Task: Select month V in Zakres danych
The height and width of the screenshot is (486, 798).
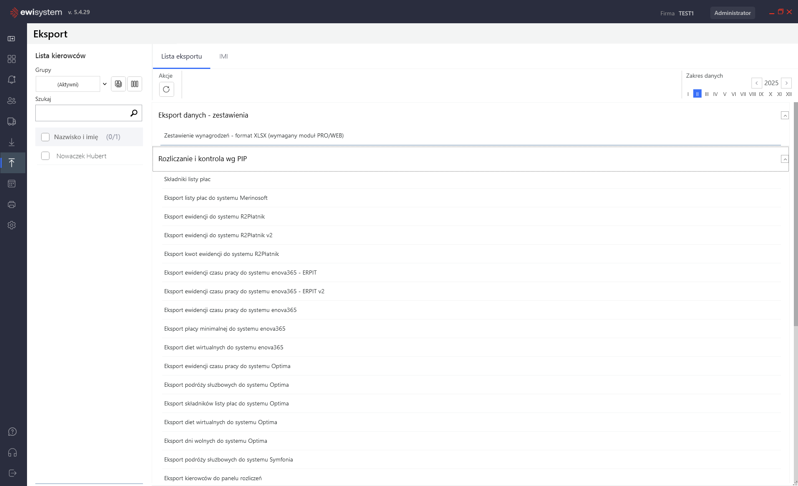Action: tap(724, 94)
